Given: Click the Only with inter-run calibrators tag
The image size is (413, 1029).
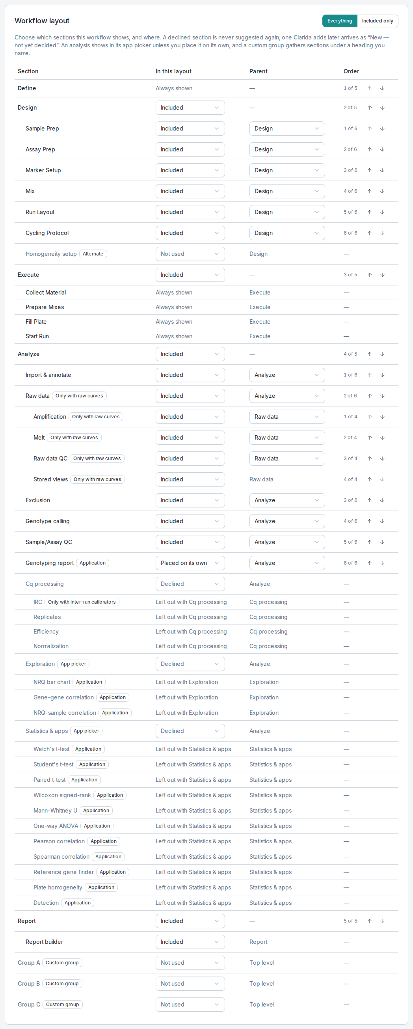Looking at the screenshot, I should point(82,602).
